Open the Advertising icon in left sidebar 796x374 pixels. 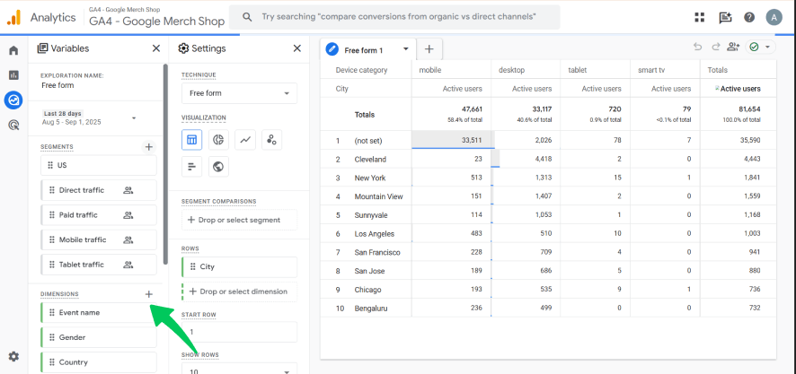(13, 125)
